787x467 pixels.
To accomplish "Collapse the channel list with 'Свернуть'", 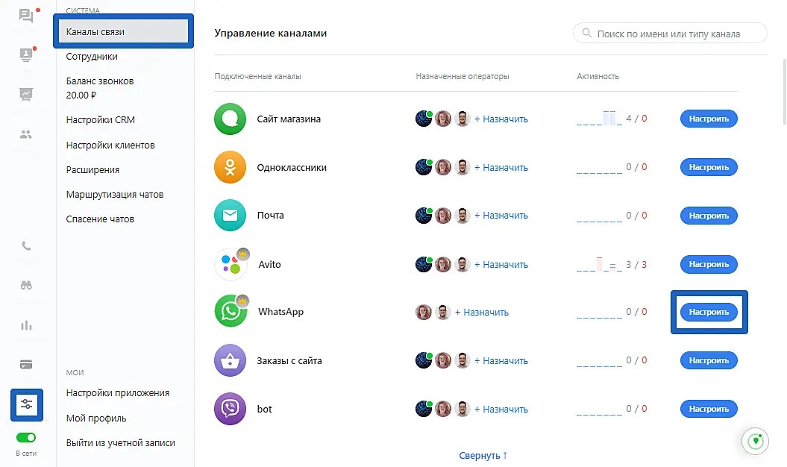I will point(483,455).
